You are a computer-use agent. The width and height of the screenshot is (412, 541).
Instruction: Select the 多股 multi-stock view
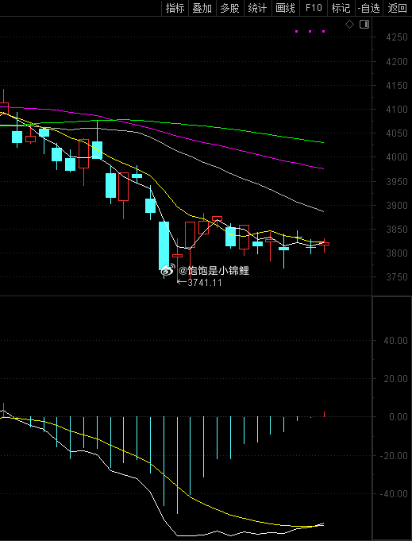click(x=229, y=8)
